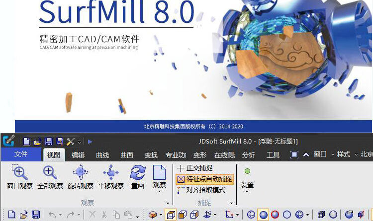Open orange 3D box view dropdown arrow
The height and width of the screenshot is (221, 373).
(161, 215)
